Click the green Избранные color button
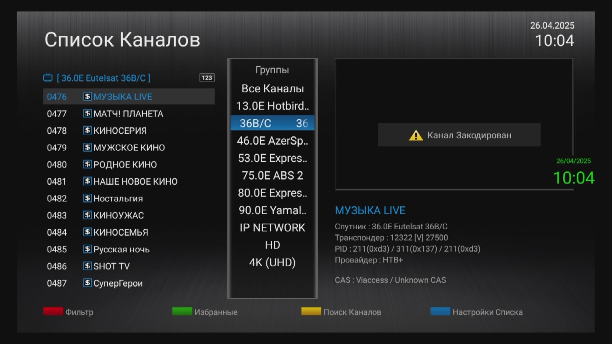 pos(182,311)
